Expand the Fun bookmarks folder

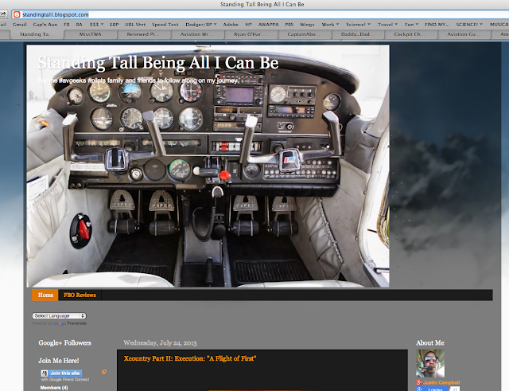click(412, 25)
